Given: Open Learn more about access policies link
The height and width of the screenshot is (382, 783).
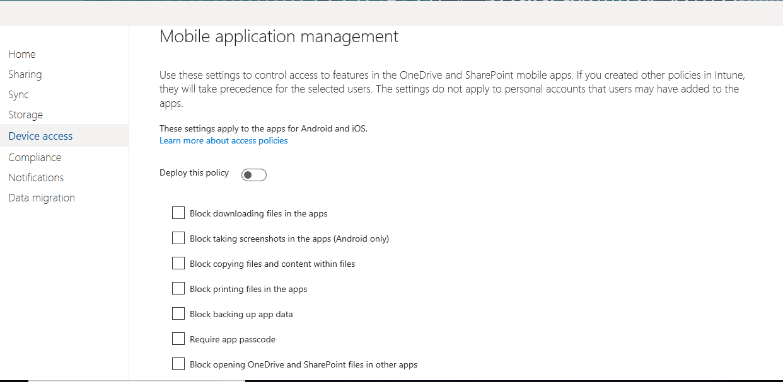Looking at the screenshot, I should coord(223,141).
